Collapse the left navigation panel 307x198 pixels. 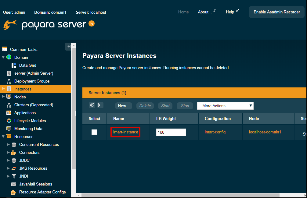[x=69, y=46]
